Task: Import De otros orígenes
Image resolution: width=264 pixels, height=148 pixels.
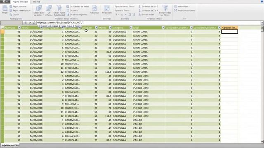Action: pyautogui.click(x=77, y=14)
